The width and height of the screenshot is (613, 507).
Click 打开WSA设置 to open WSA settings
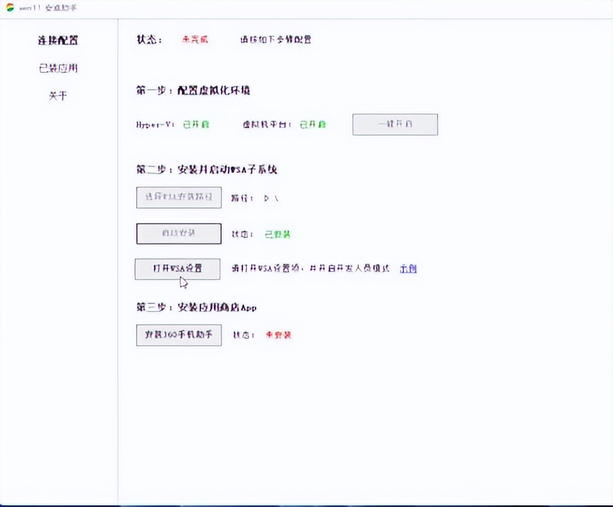point(178,269)
